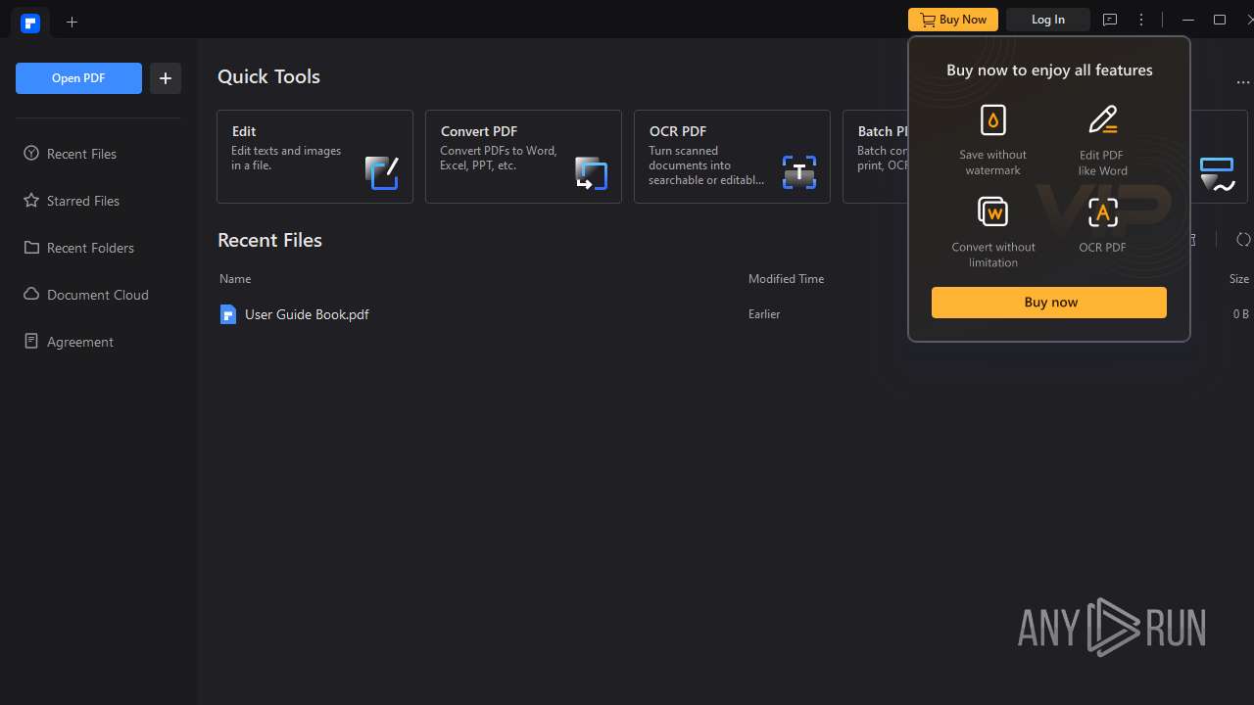Click the refresh icon for recent files
This screenshot has width=1254, height=705.
pos(1243,240)
